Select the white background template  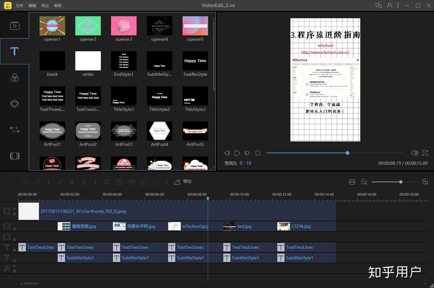tap(88, 64)
